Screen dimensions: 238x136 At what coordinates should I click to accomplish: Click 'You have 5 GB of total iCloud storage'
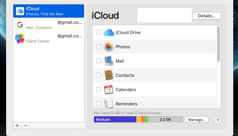tap(128, 113)
